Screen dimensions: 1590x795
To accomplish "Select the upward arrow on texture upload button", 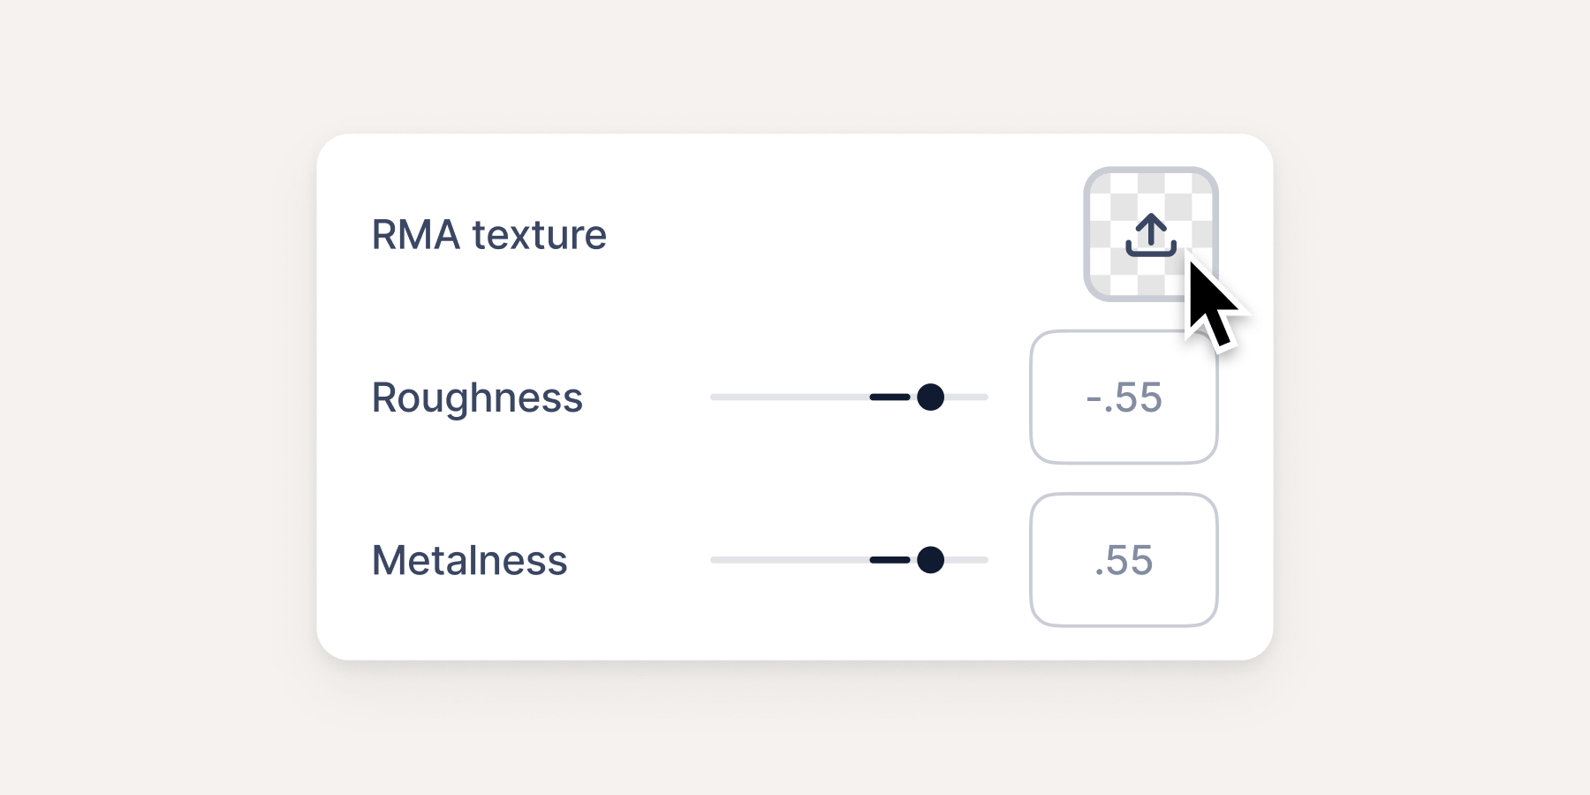I will coord(1151,227).
